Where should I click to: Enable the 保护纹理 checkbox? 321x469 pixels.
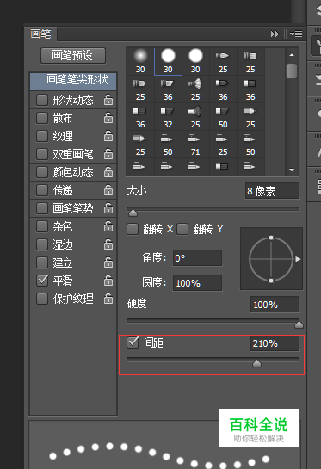(42, 299)
